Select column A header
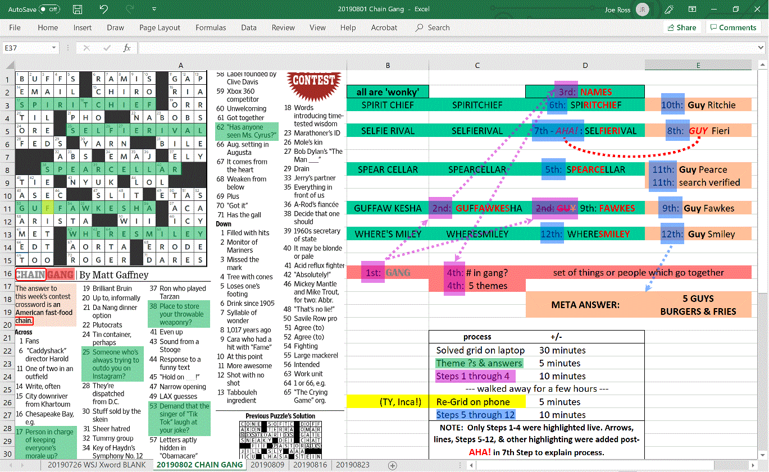The width and height of the screenshot is (769, 472). click(181, 65)
